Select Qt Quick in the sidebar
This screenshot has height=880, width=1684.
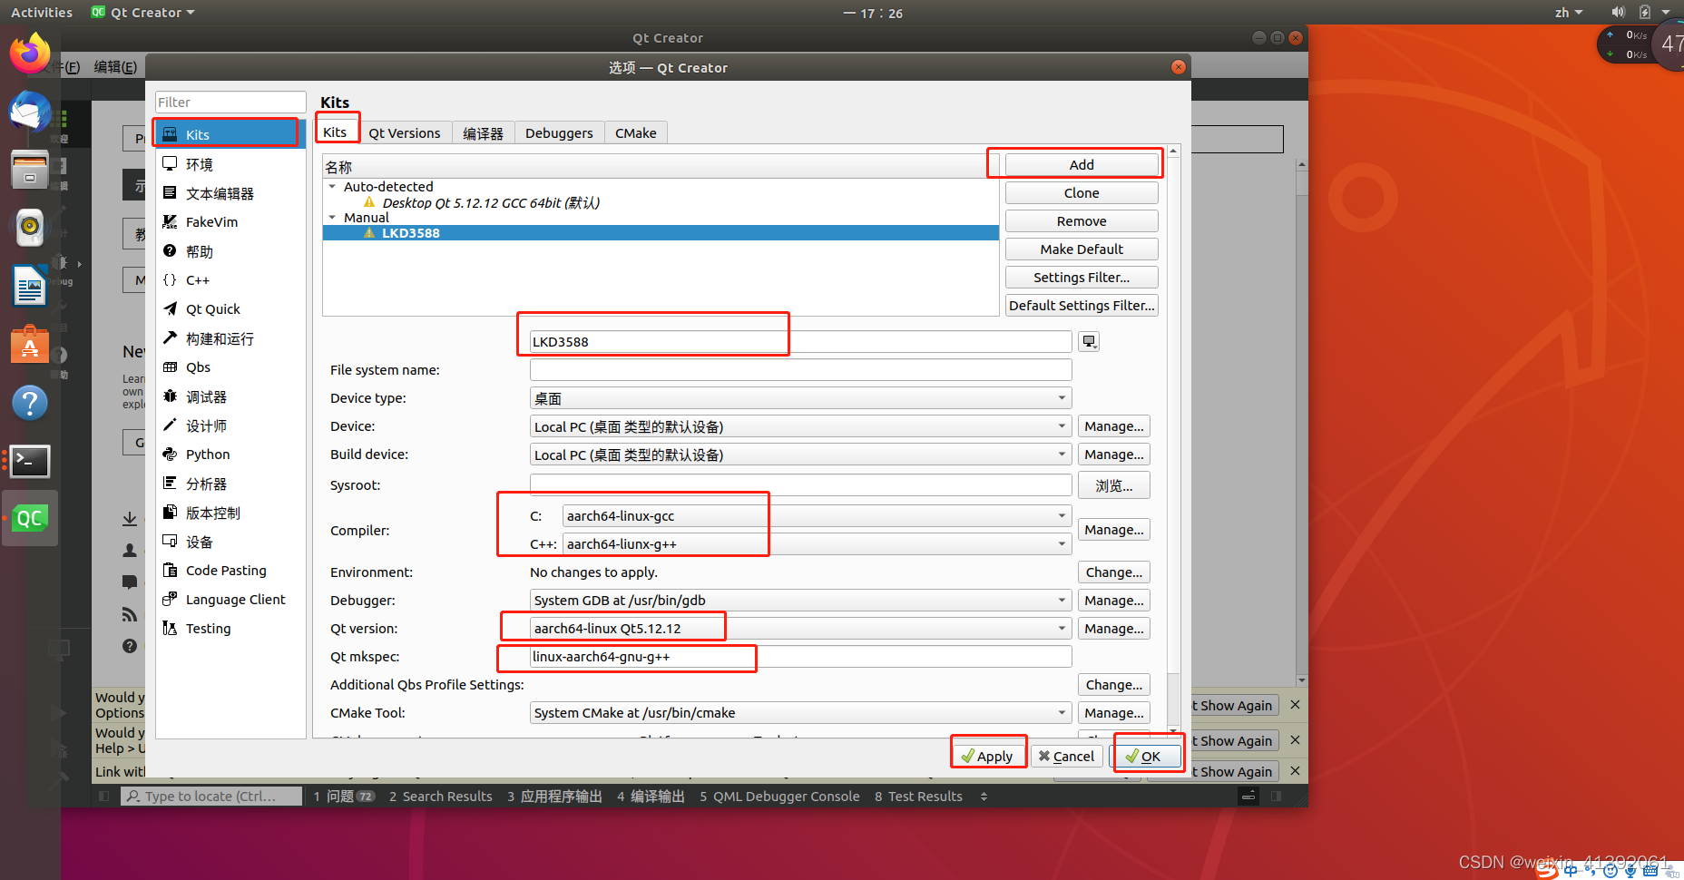(214, 308)
